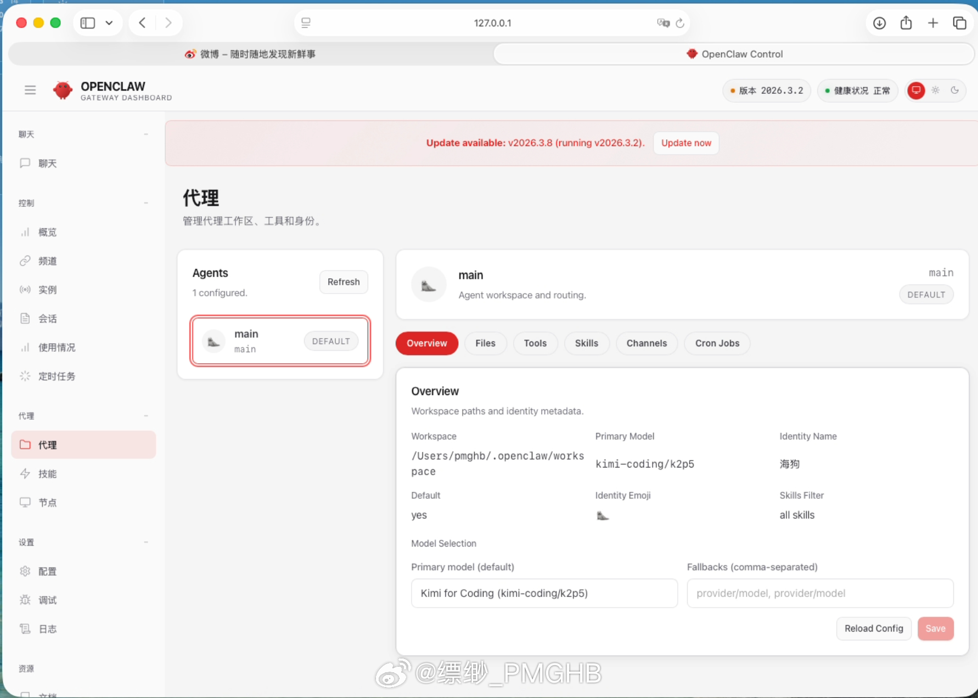Open the 定时任务 cron tasks page
The height and width of the screenshot is (698, 978).
[57, 376]
